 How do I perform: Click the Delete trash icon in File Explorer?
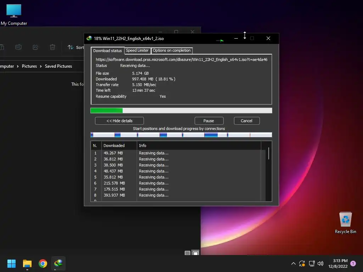pos(52,47)
